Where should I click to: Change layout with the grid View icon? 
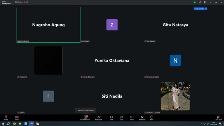(x=204, y=2)
